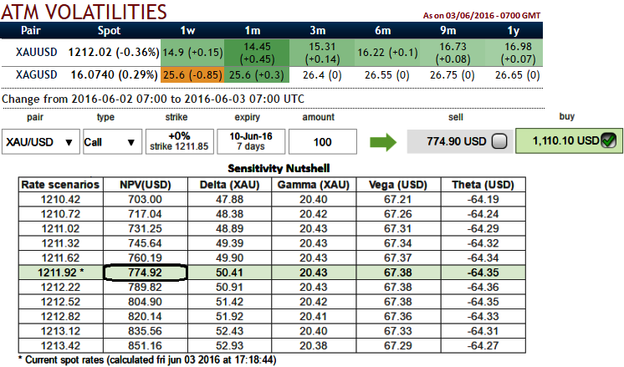Click the amount field showing 100
The image size is (624, 367).
click(323, 141)
